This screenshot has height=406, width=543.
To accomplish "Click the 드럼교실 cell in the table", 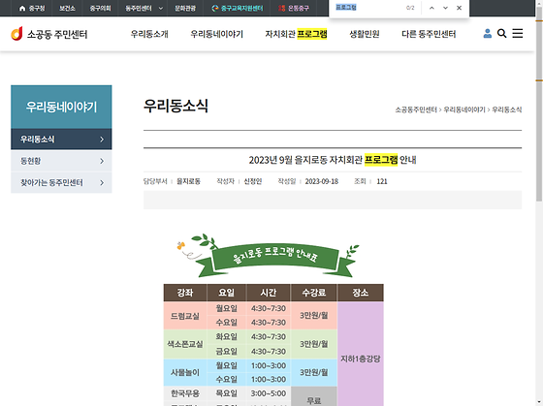I will 185,316.
